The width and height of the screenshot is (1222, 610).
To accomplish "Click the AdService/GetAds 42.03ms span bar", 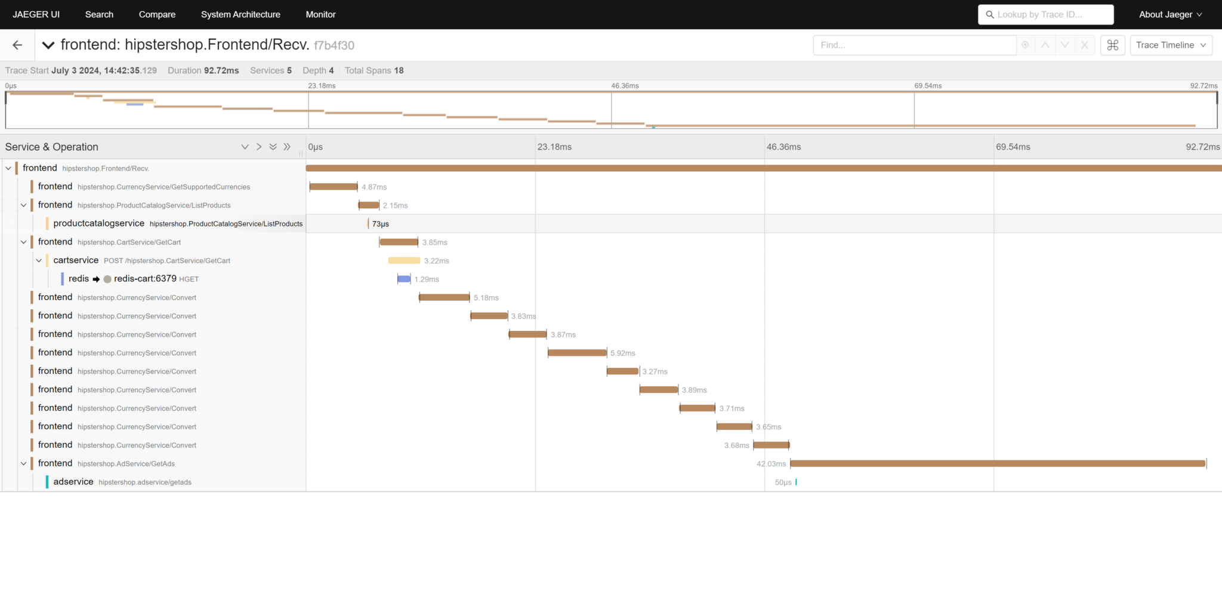I will coord(997,463).
